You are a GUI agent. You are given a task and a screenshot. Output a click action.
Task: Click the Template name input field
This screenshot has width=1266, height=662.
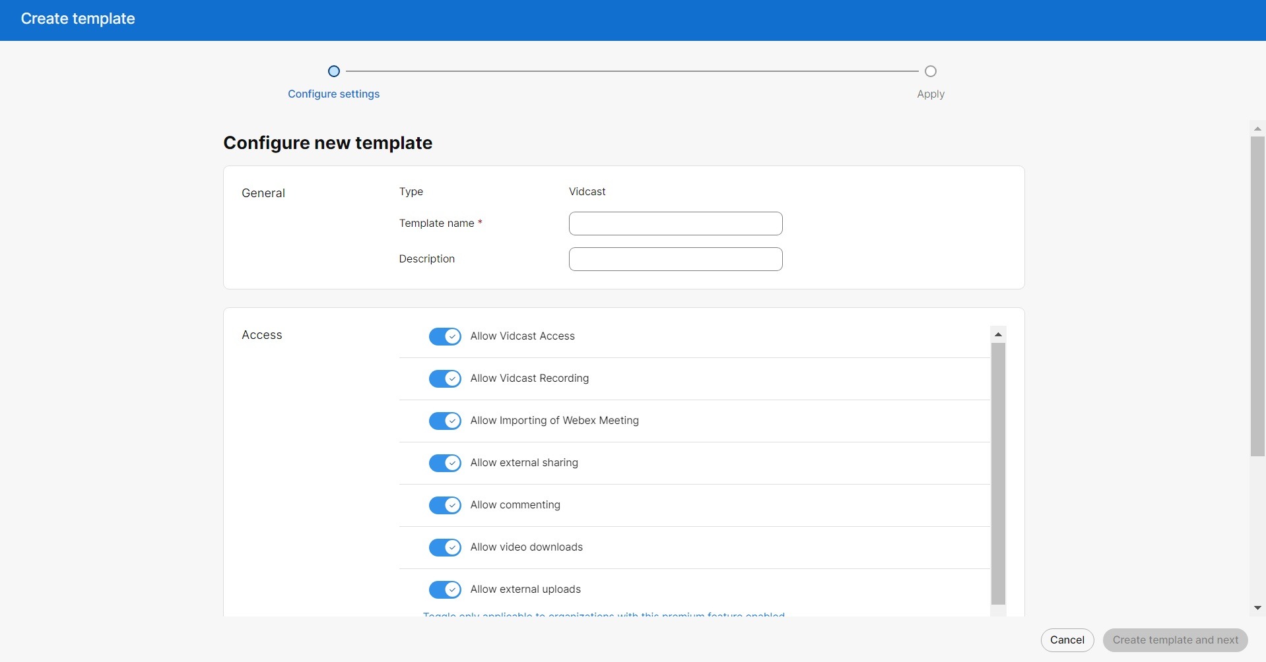675,224
